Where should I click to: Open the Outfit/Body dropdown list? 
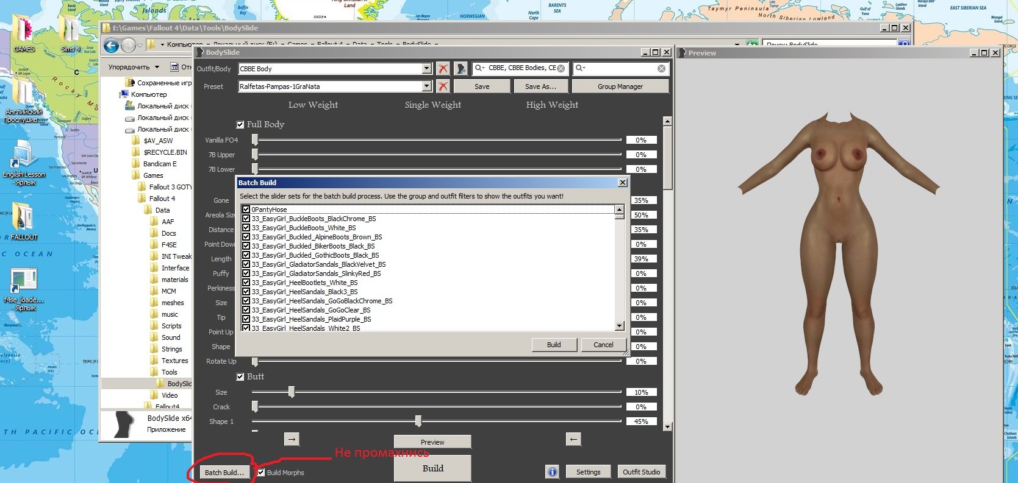pyautogui.click(x=426, y=69)
